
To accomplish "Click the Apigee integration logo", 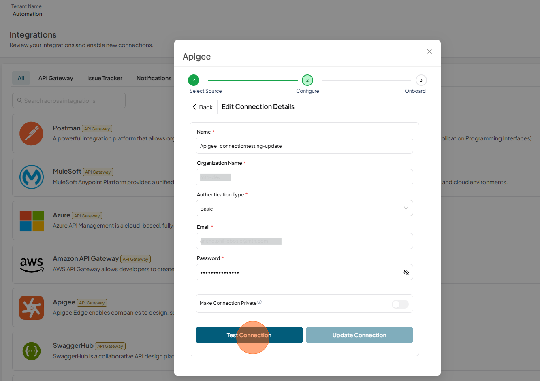I will click(32, 308).
